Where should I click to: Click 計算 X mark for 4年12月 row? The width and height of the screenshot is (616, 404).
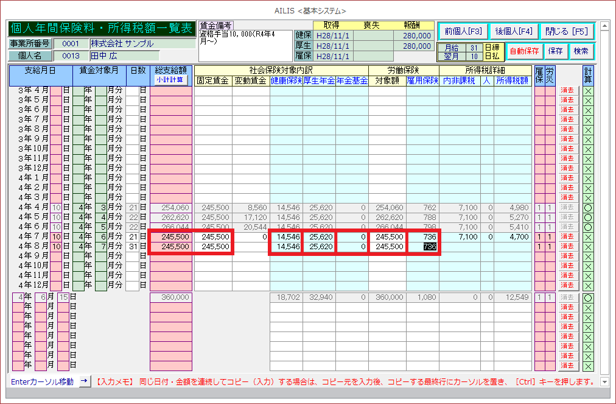click(588, 285)
